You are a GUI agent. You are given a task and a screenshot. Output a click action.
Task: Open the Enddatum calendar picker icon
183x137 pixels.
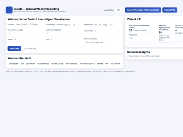111,25
